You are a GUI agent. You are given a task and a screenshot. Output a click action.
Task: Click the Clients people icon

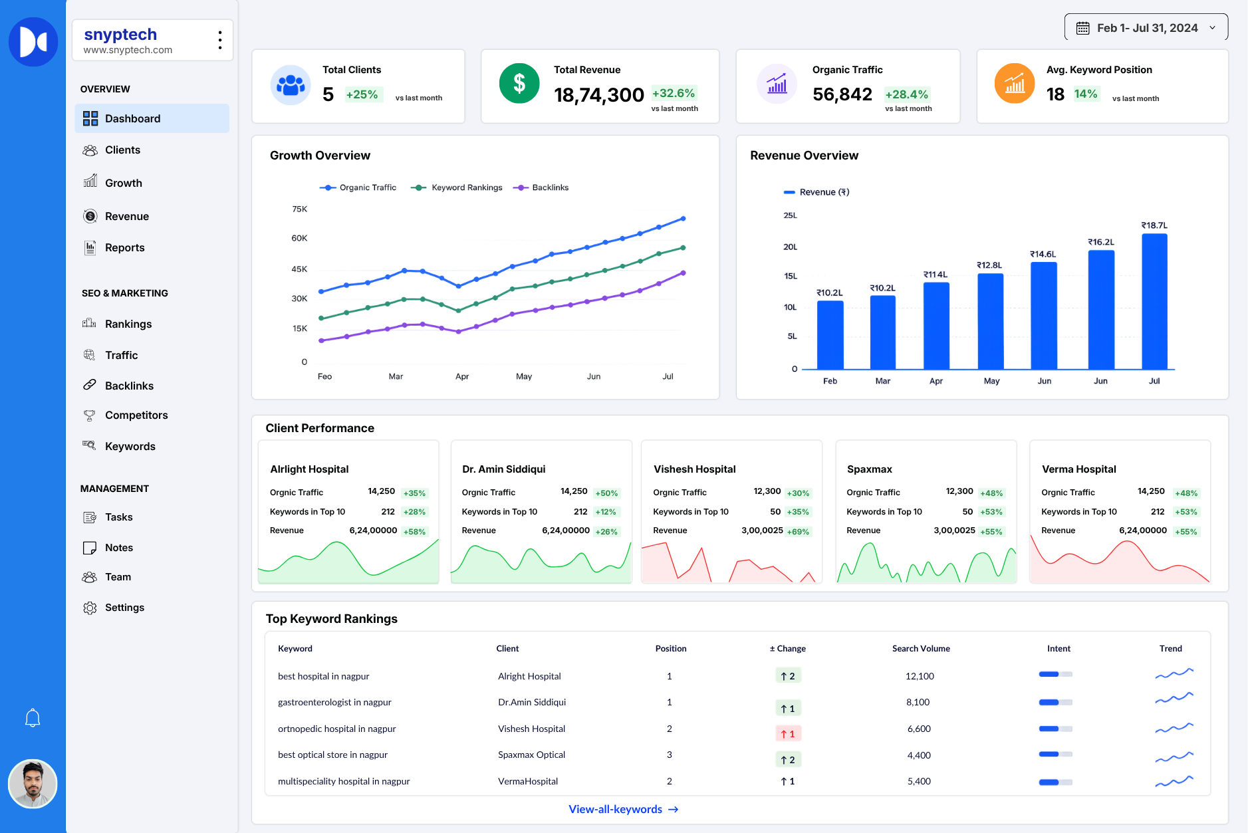[90, 150]
